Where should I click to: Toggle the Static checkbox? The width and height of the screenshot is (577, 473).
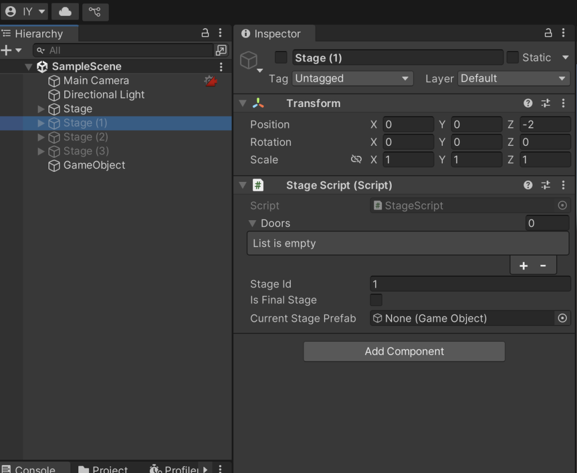[513, 58]
